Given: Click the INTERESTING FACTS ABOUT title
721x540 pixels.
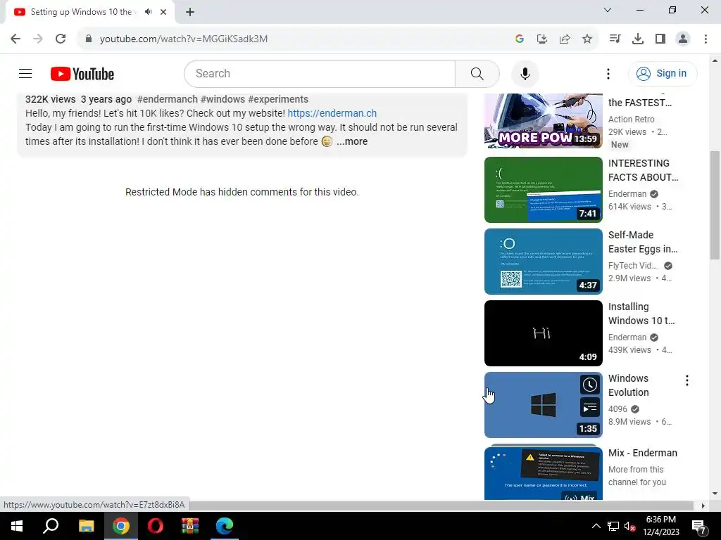Looking at the screenshot, I should pyautogui.click(x=644, y=170).
